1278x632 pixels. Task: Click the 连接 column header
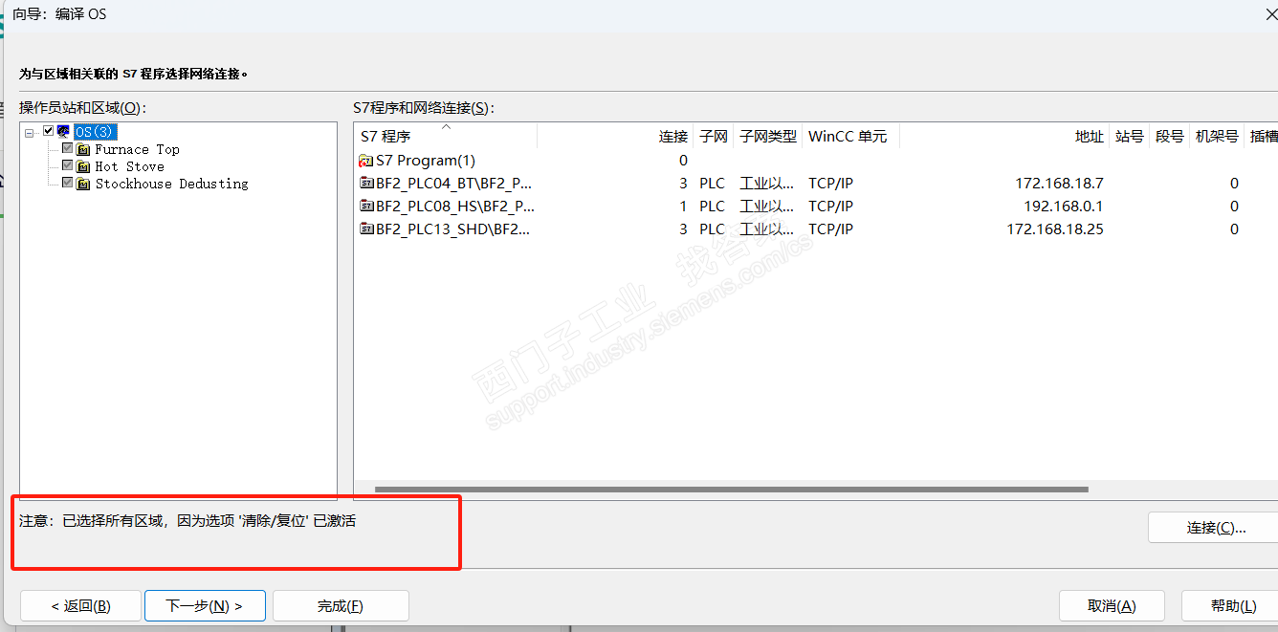615,136
